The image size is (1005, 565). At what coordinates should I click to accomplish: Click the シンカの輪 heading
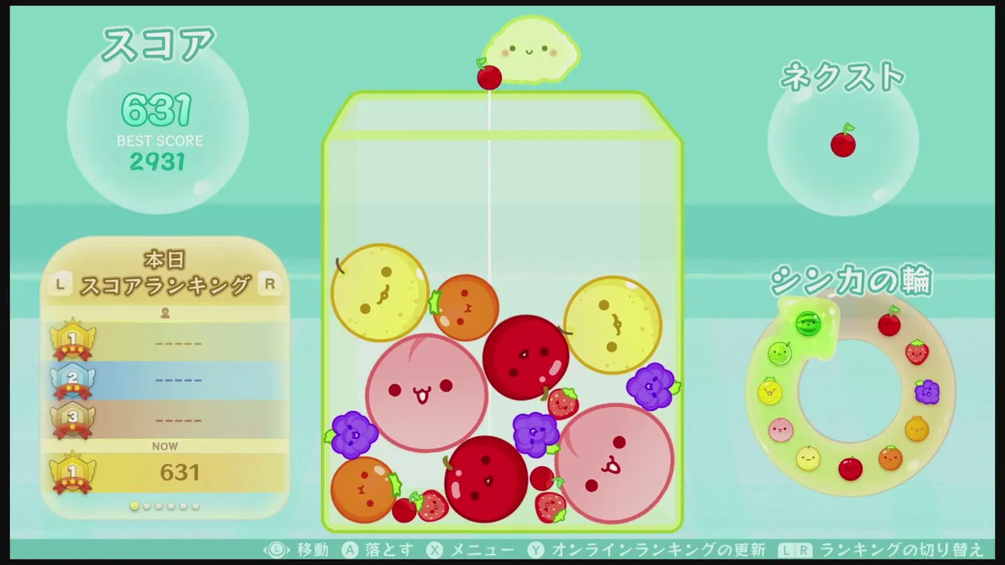[850, 281]
